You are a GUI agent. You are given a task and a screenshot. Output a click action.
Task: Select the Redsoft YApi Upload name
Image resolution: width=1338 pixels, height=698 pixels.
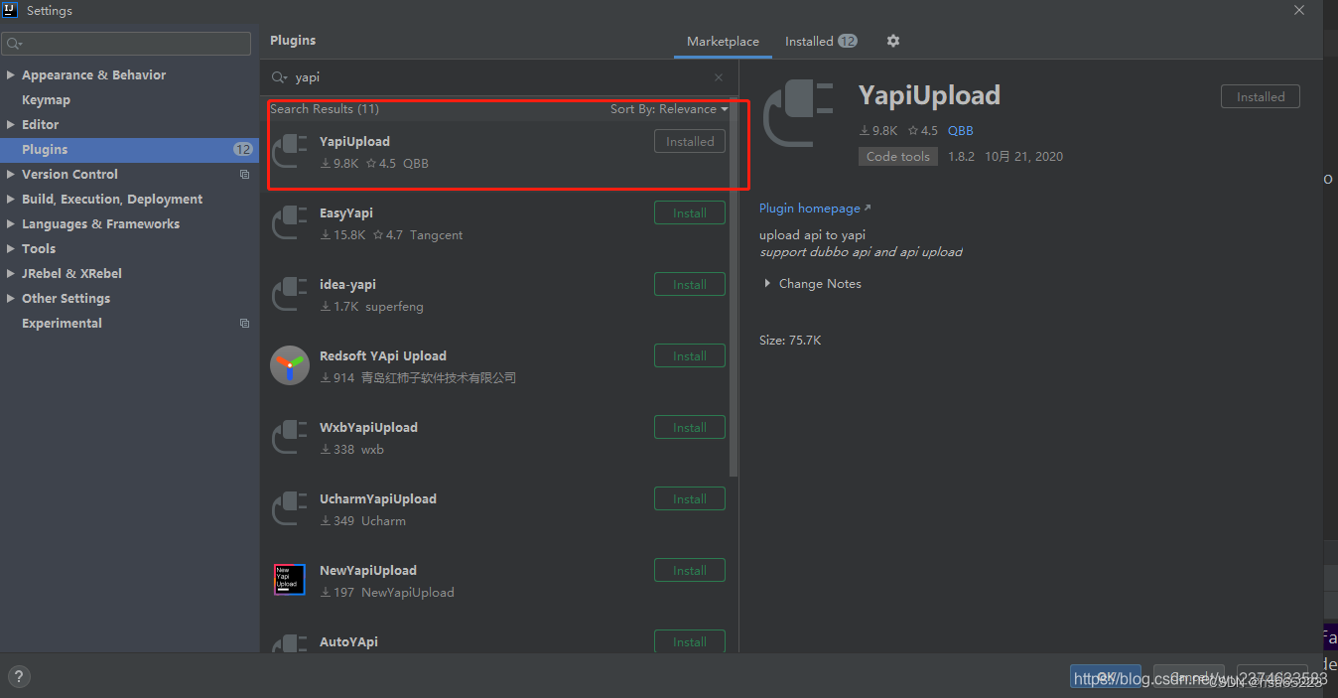383,356
